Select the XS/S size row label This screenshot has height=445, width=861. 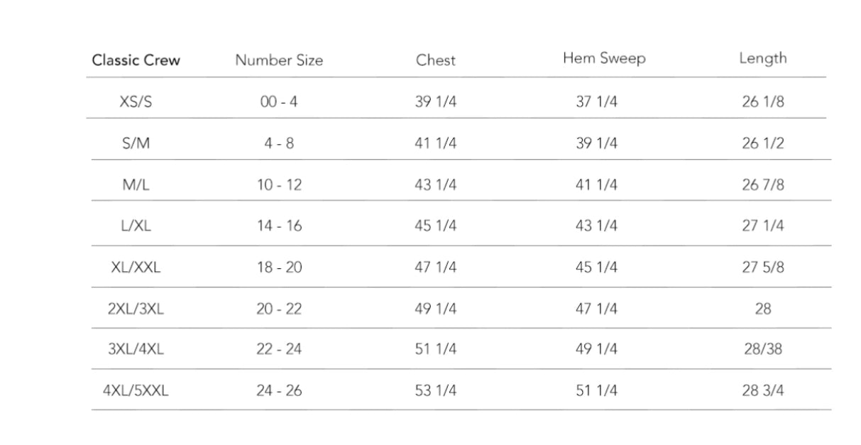click(x=136, y=101)
